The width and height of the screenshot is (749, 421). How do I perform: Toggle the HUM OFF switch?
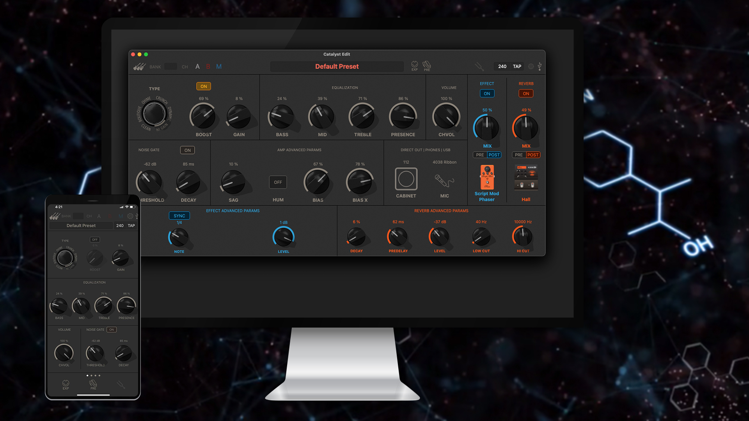278,182
